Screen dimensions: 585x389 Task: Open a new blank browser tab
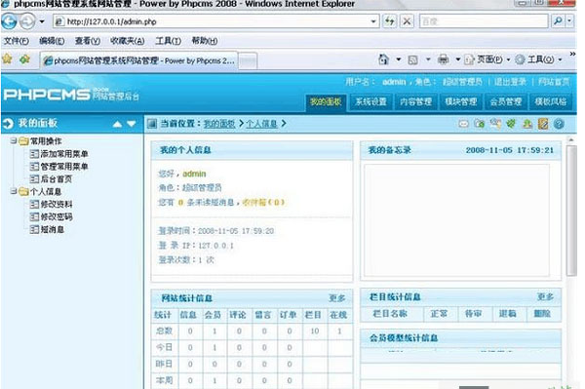click(x=248, y=60)
